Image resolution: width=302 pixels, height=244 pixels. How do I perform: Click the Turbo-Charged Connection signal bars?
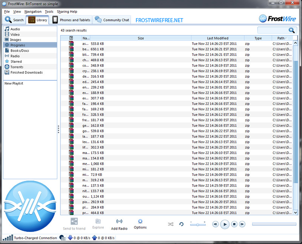click(x=8, y=238)
